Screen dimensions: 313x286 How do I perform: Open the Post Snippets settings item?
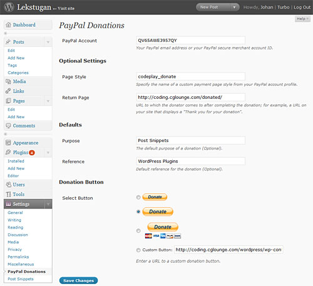(x=21, y=279)
